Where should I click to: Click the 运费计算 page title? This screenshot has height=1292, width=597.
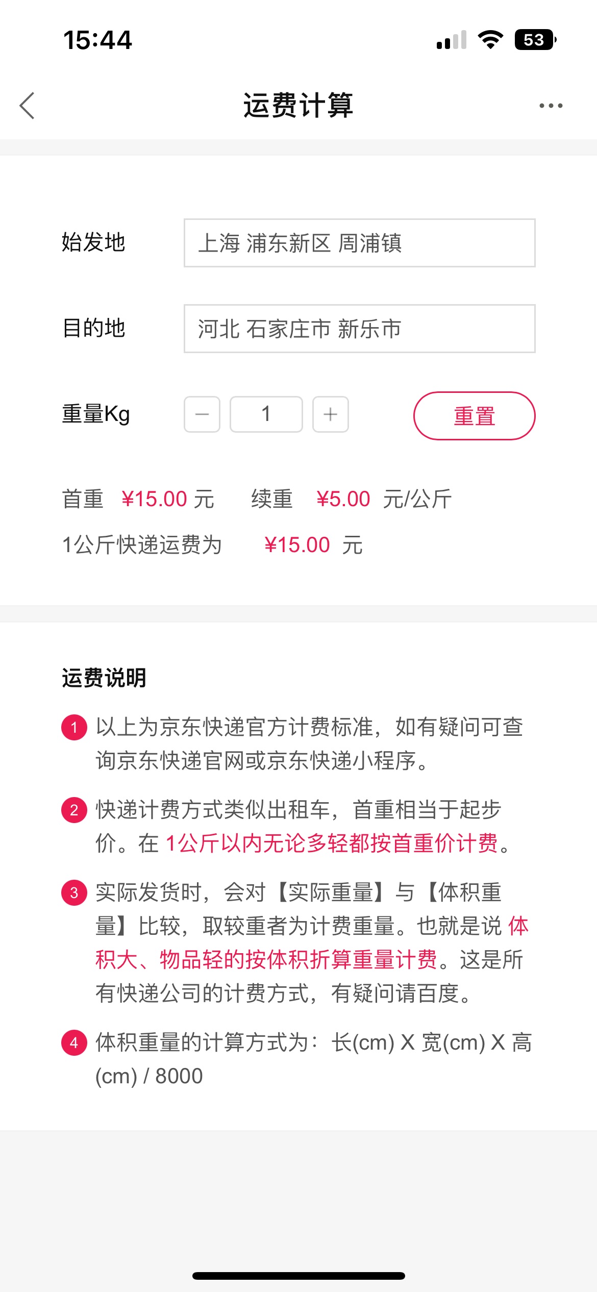[x=298, y=105]
